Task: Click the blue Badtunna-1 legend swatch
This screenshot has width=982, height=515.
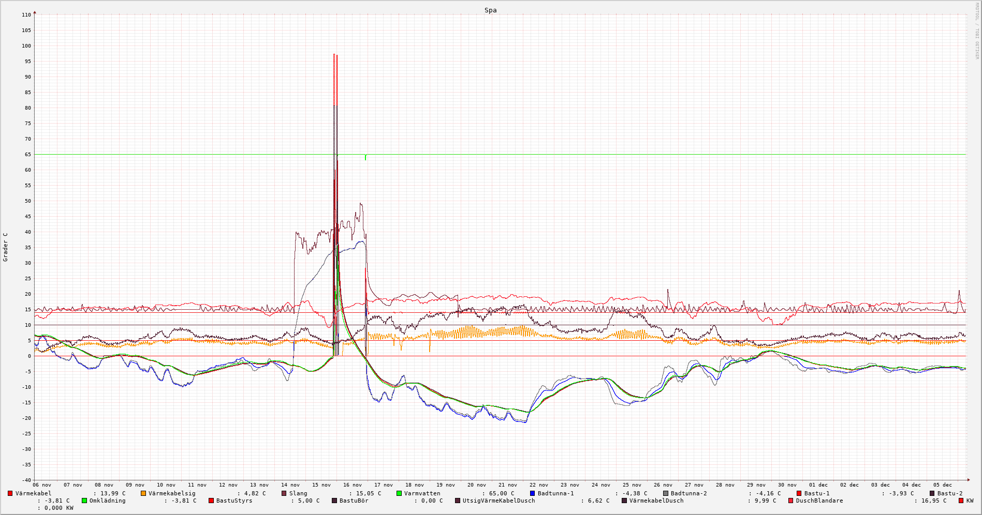Action: (533, 493)
